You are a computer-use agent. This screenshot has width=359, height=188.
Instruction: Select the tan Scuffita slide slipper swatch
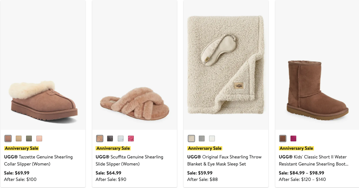[x=100, y=139]
